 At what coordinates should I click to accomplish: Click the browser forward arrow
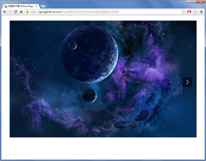[x=10, y=12]
